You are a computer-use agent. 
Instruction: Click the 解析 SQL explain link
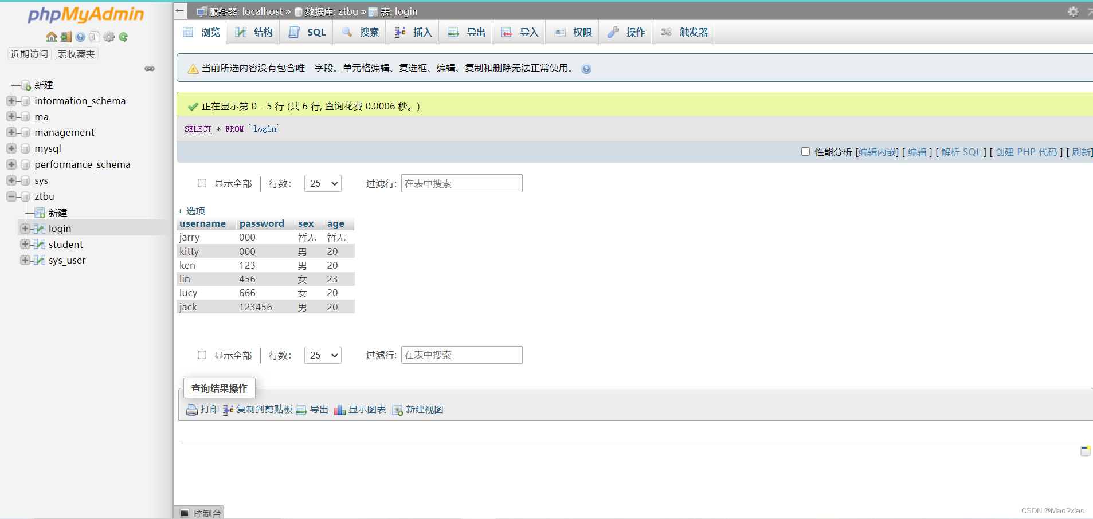961,152
